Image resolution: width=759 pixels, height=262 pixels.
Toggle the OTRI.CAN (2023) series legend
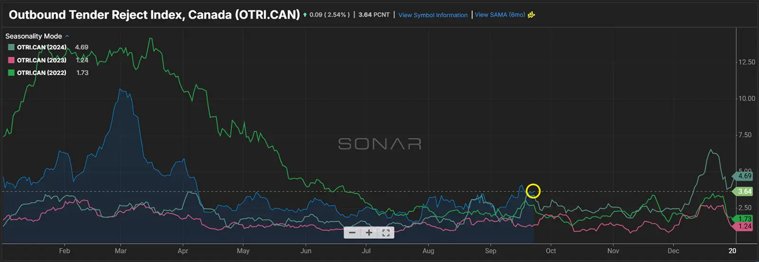click(x=42, y=60)
